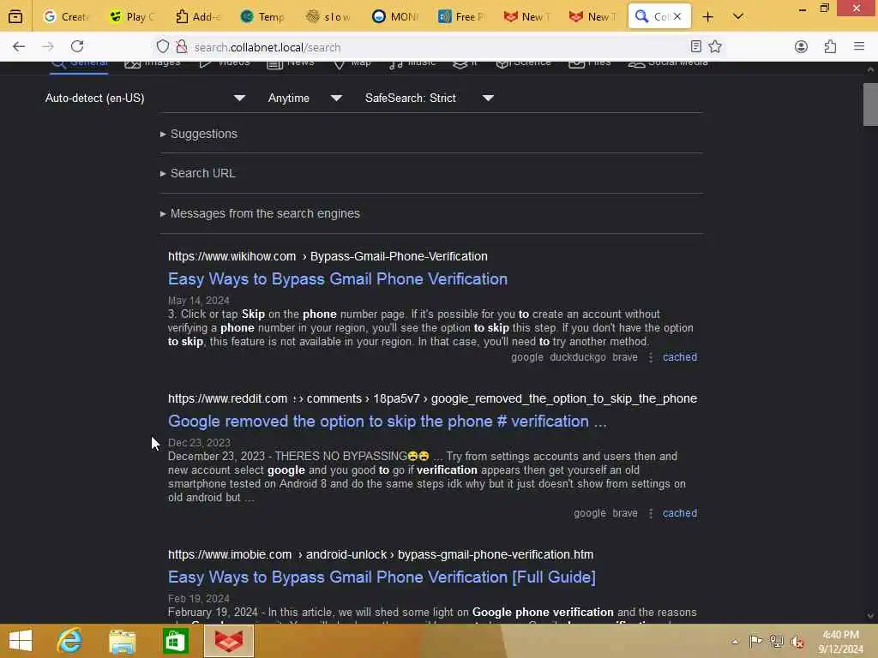Screen dimensions: 878x658
Task: Open the Anytime time range dropdown
Action: (304, 98)
